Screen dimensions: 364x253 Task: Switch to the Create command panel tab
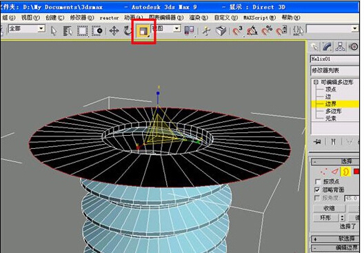click(314, 47)
